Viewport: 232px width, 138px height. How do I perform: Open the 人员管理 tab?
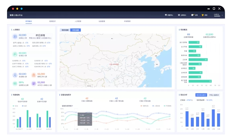click(78, 21)
